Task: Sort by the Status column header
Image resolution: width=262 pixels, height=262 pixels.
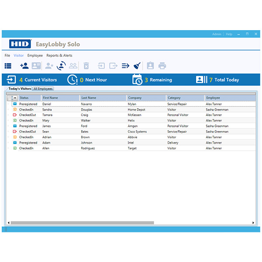Action: 30,98
